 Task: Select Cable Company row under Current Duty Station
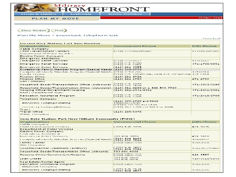(x=120, y=49)
